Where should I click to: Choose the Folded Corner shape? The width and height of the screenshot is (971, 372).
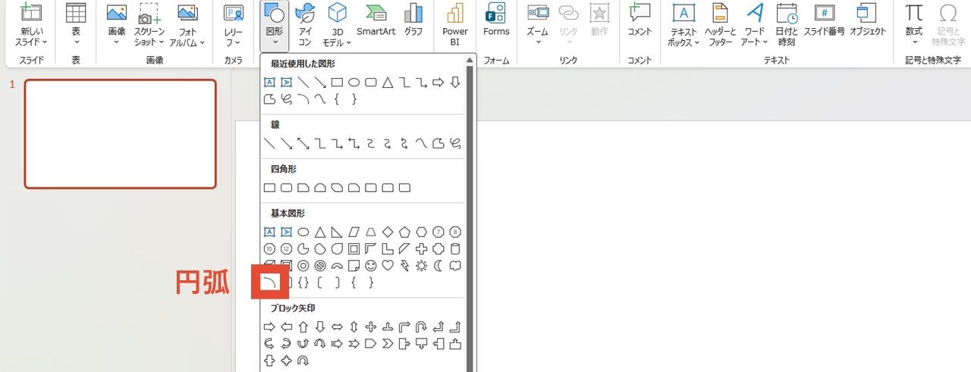click(x=354, y=265)
